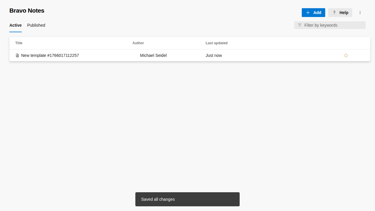Click the document icon beside New template
The height and width of the screenshot is (211, 375).
[17, 55]
